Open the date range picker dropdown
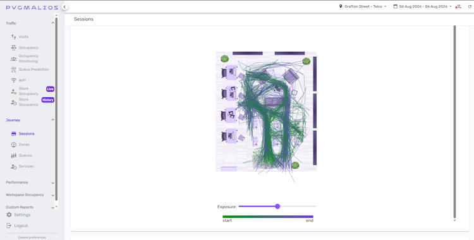This screenshot has width=474, height=240. (422, 6)
